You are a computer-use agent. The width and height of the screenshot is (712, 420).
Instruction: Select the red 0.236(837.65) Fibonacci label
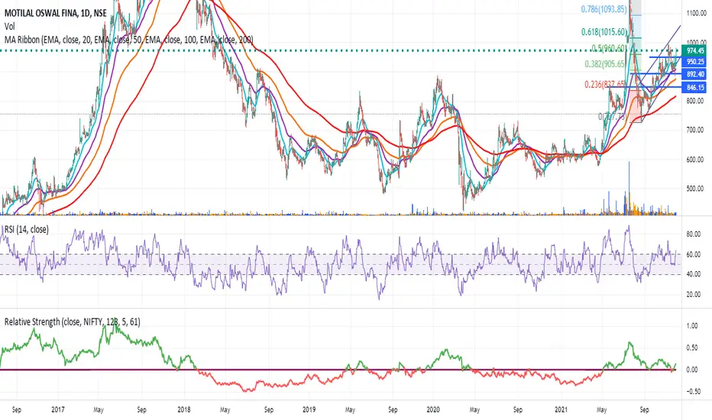(605, 85)
